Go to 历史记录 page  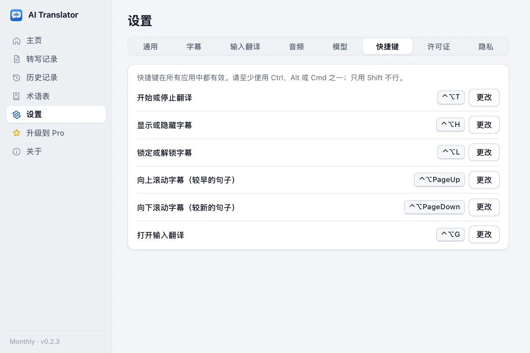(x=56, y=78)
